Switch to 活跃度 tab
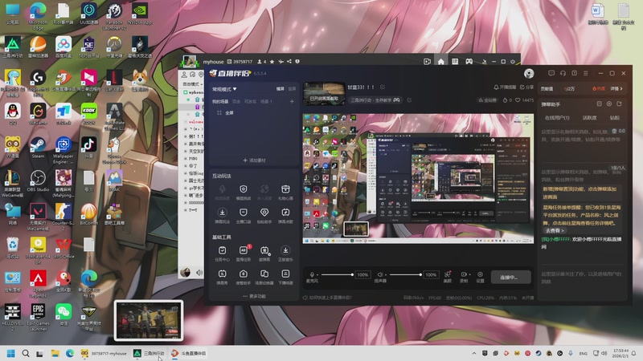Viewport: 643px width, 361px height. click(x=589, y=118)
